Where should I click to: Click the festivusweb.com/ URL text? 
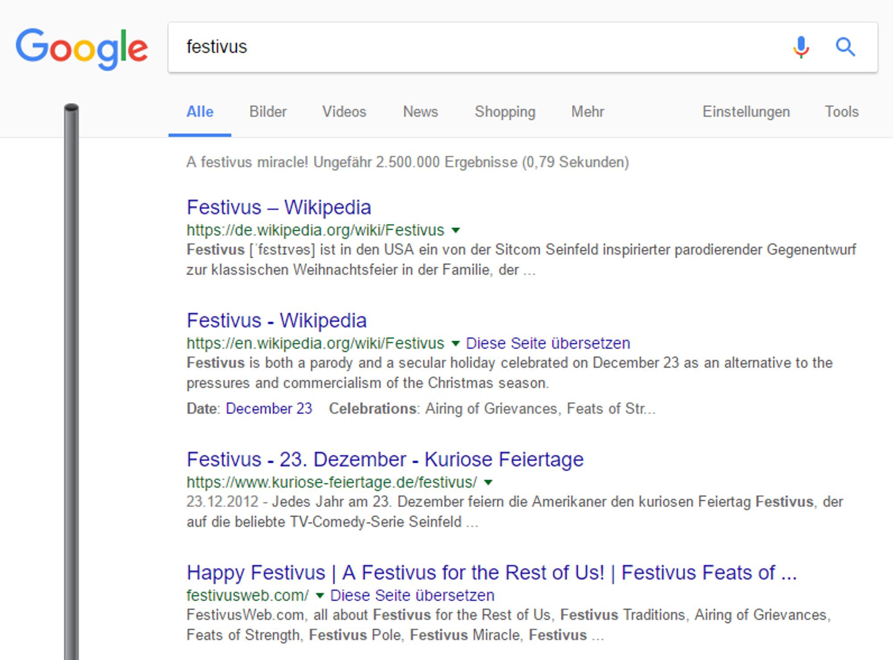(247, 595)
